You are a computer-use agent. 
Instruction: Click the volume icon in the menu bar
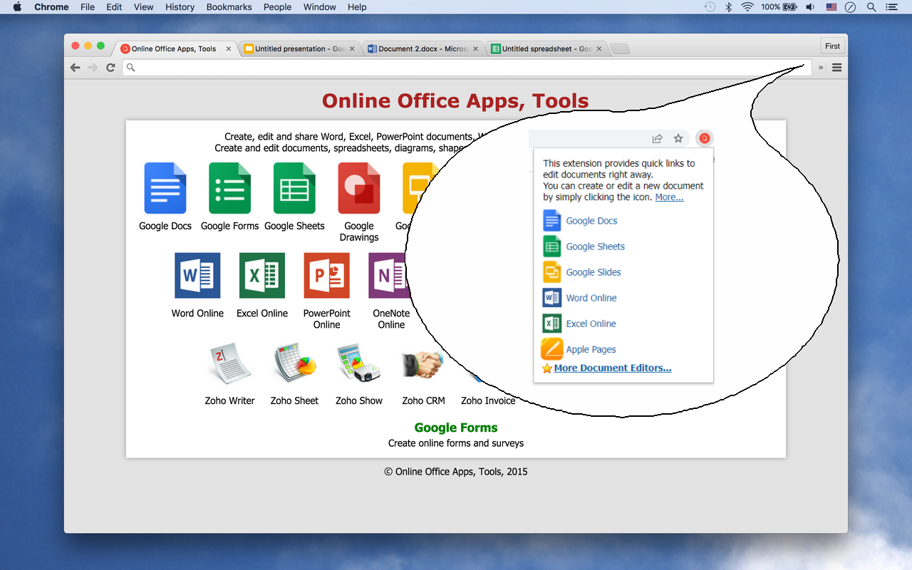coord(810,7)
